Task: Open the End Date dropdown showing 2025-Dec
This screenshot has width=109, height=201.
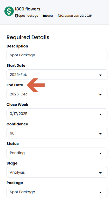Action: [x=57, y=94]
